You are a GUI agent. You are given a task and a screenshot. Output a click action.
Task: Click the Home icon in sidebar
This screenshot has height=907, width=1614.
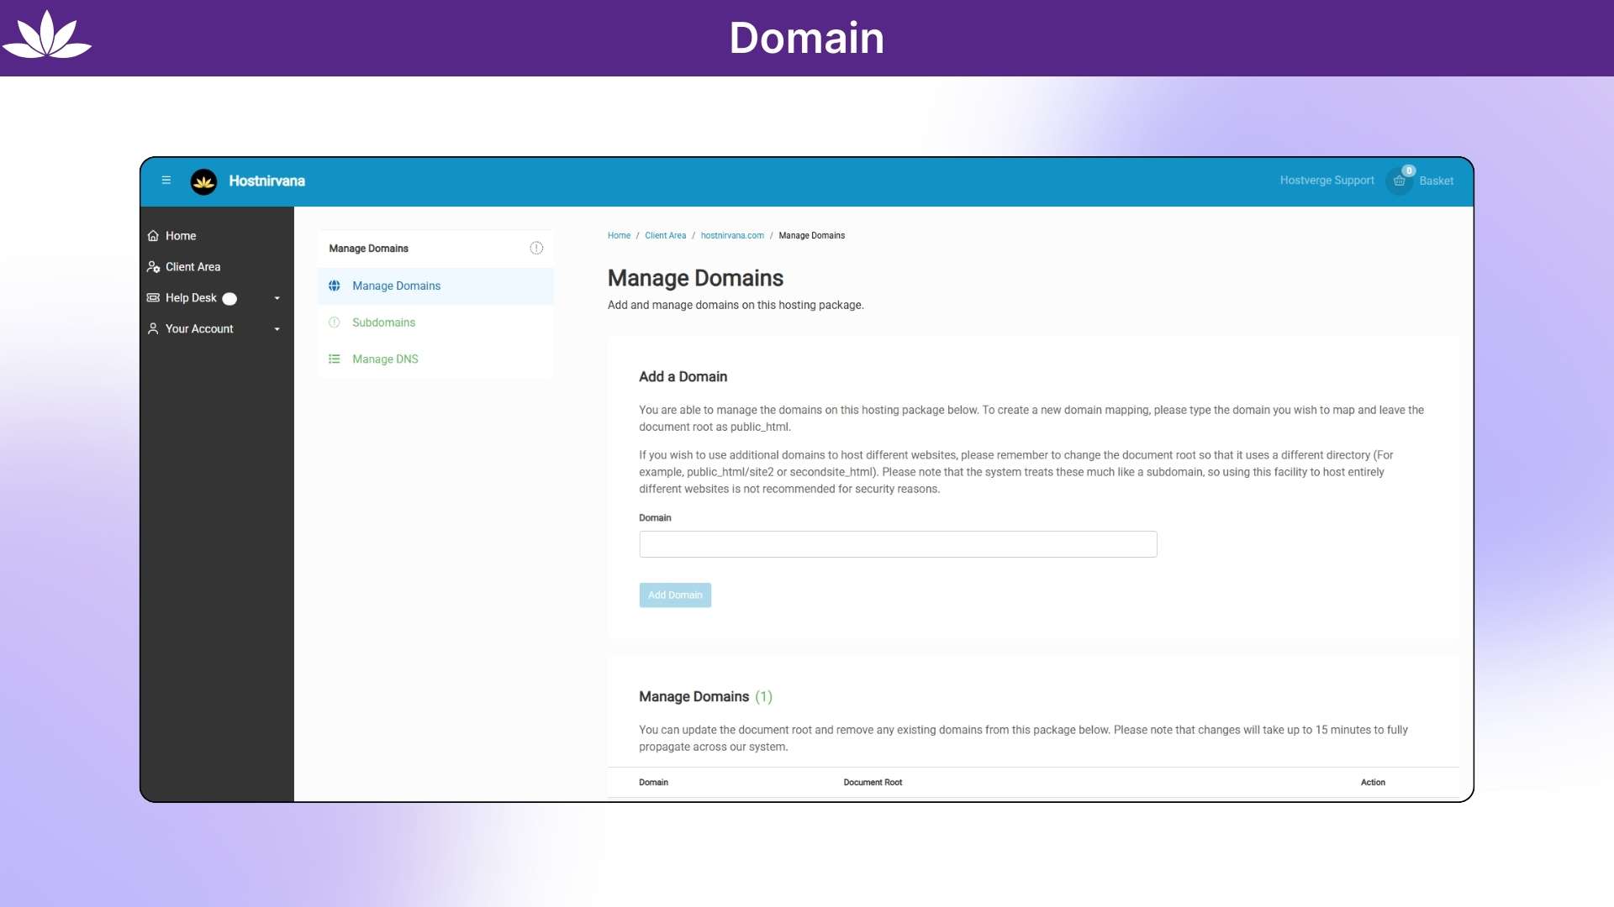point(153,235)
